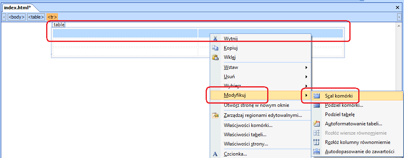
Task: Expand the Wstaw submenu arrow
Action: (x=306, y=68)
